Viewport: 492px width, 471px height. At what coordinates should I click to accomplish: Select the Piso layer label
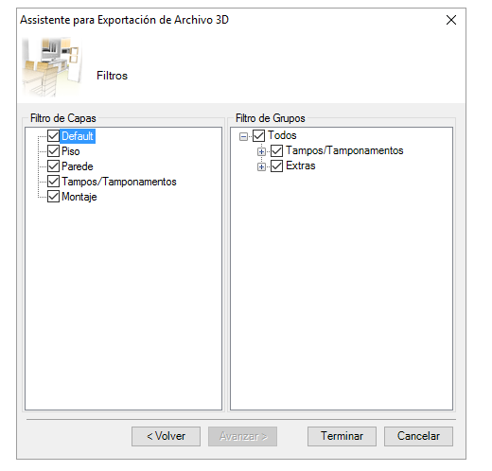pyautogui.click(x=71, y=151)
